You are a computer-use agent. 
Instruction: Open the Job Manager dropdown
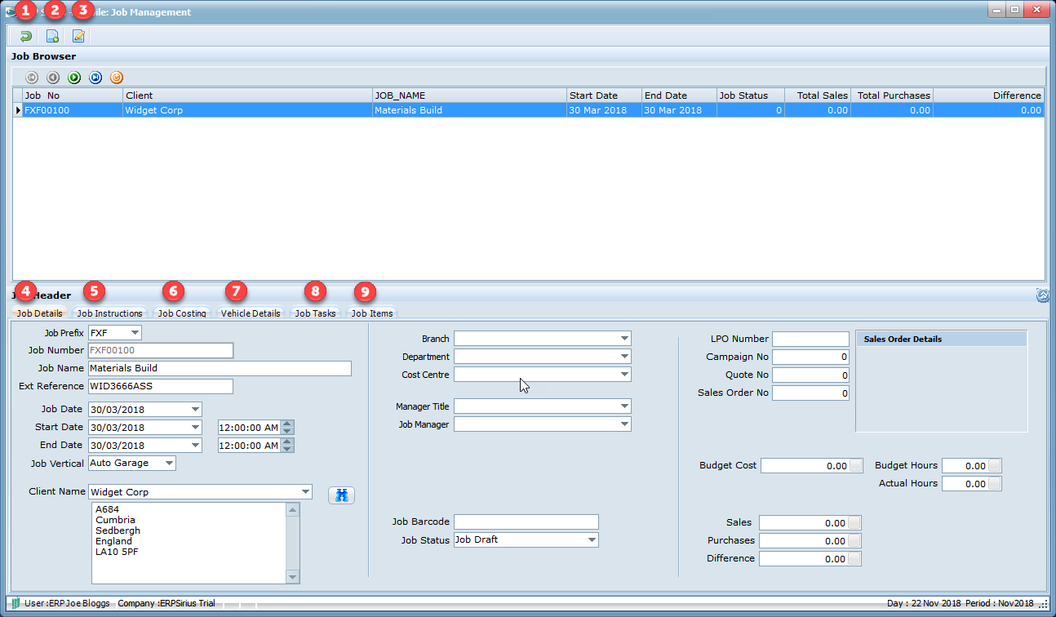point(624,424)
